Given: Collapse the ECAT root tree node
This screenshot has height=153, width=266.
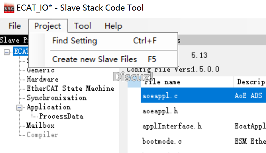Looking at the screenshot, I should coord(6,52).
